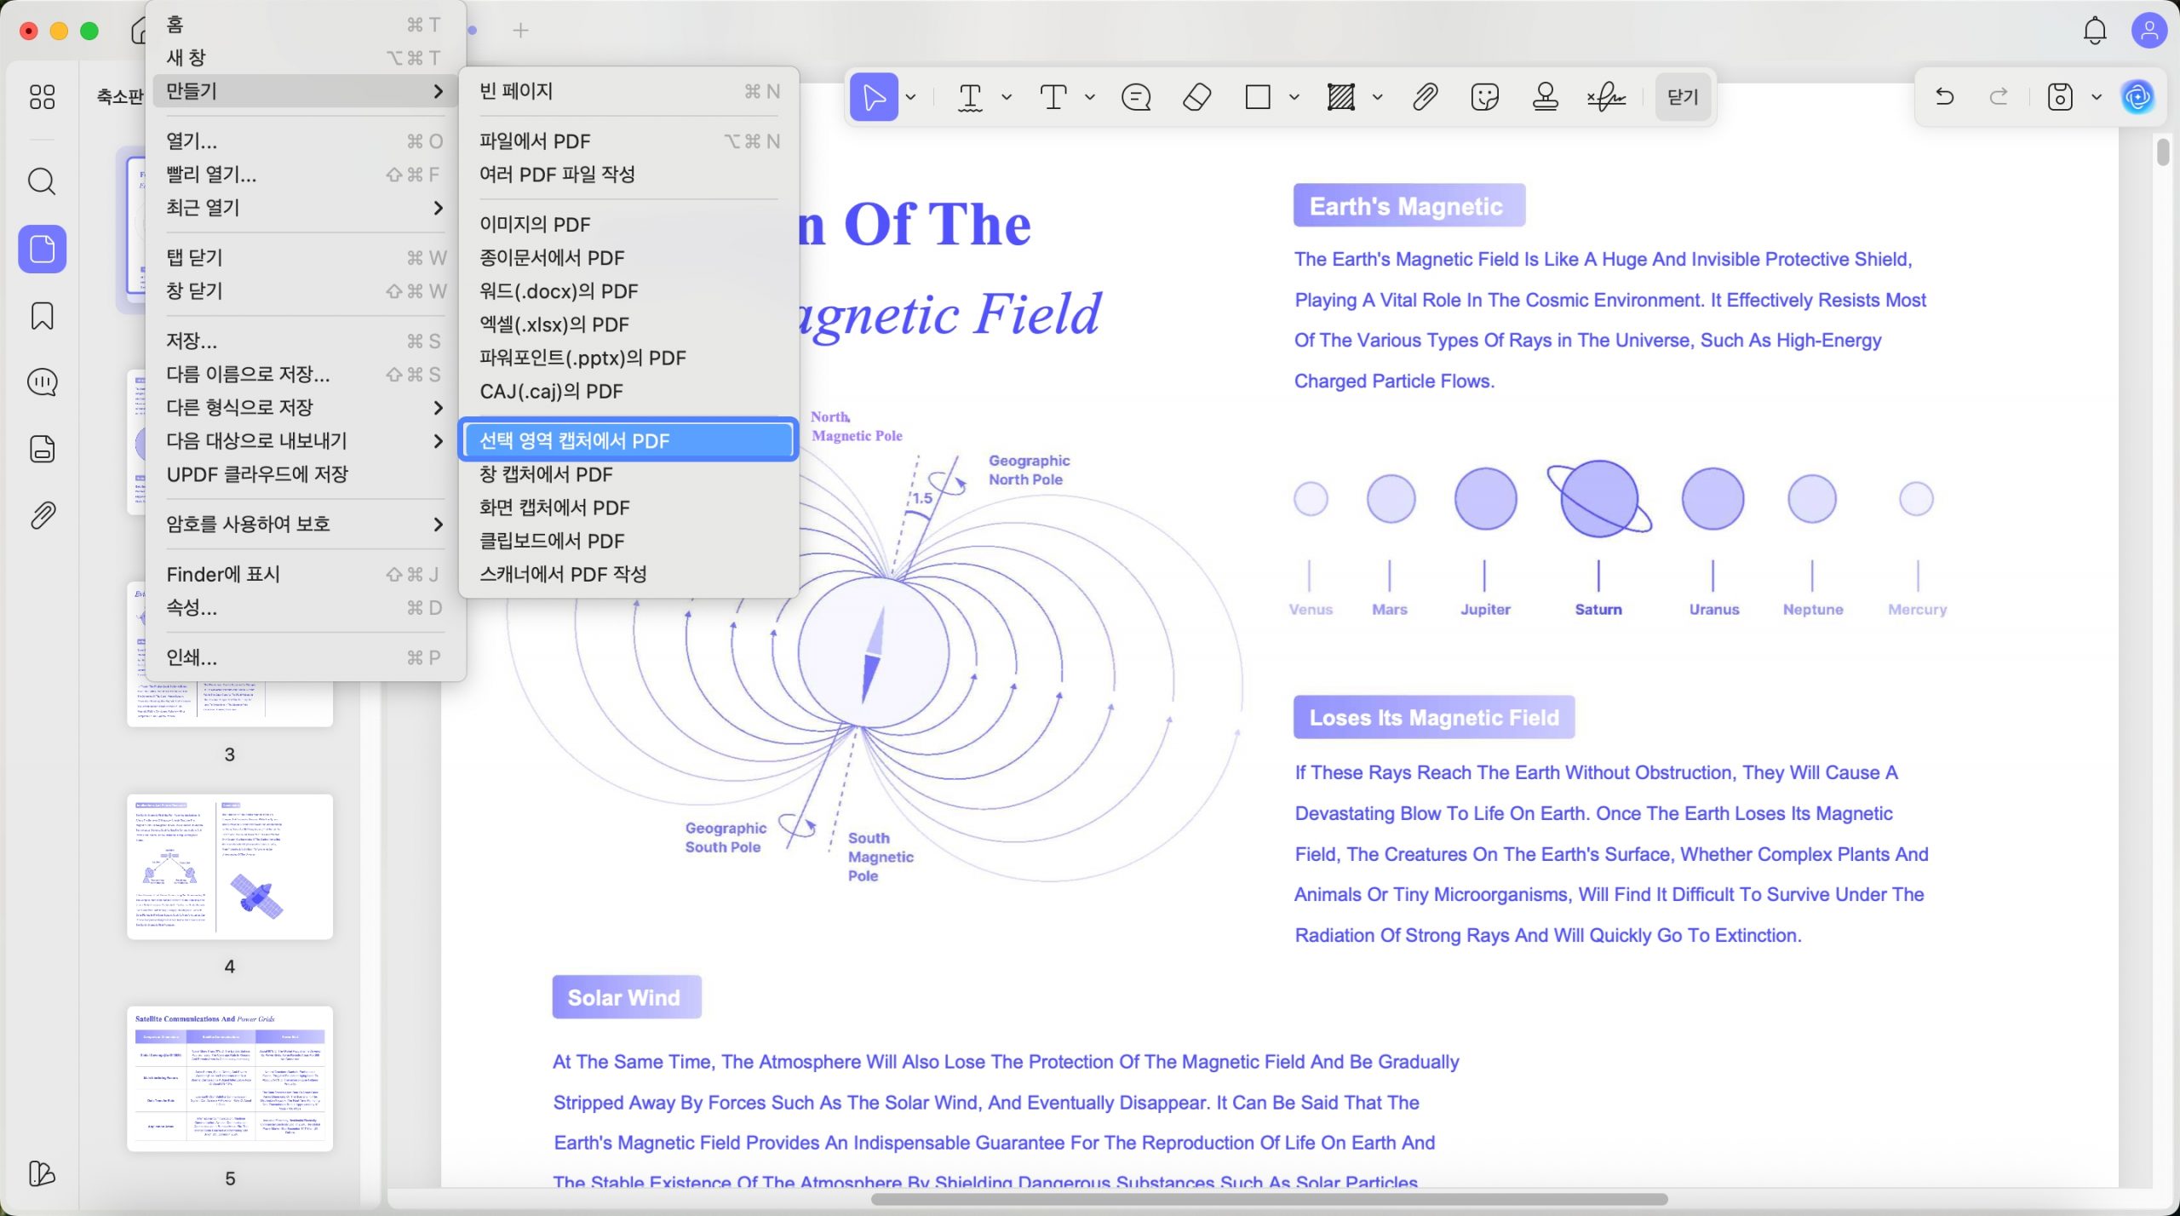Open the search panel in sidebar
Viewport: 2180px width, 1216px height.
[42, 181]
